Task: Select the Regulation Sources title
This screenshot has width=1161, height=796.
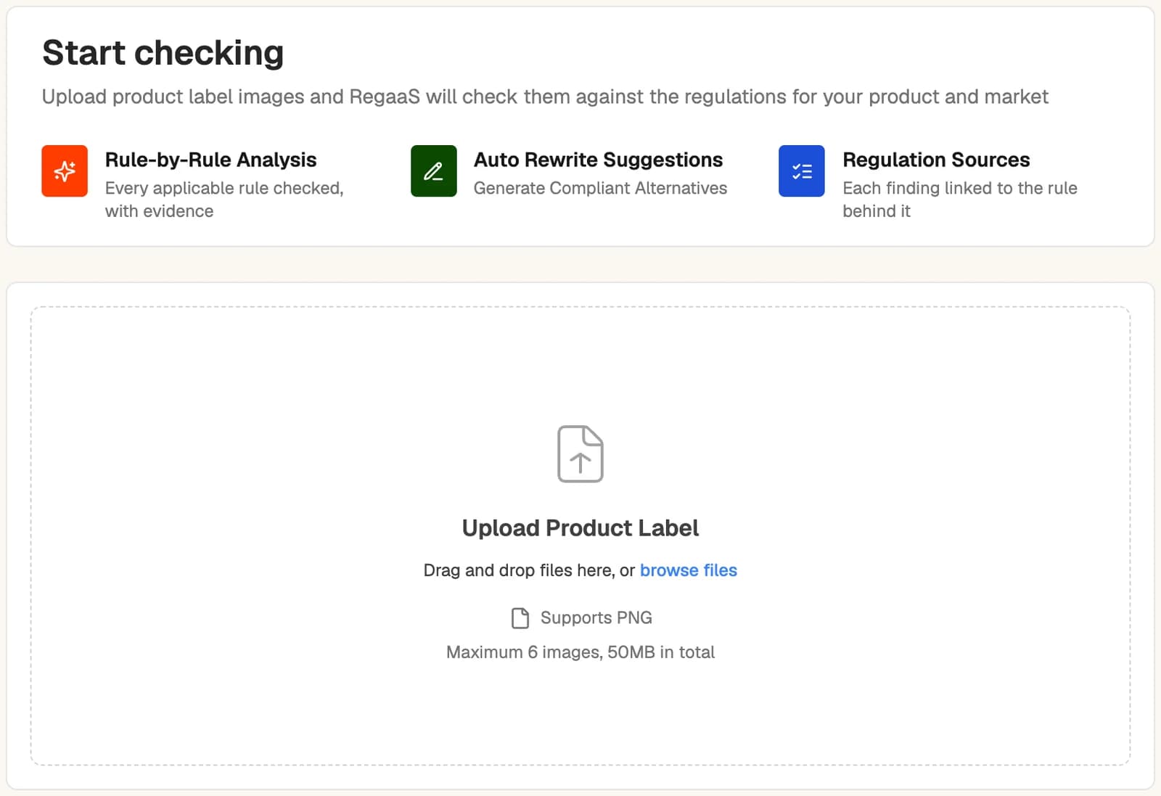Action: [x=936, y=160]
